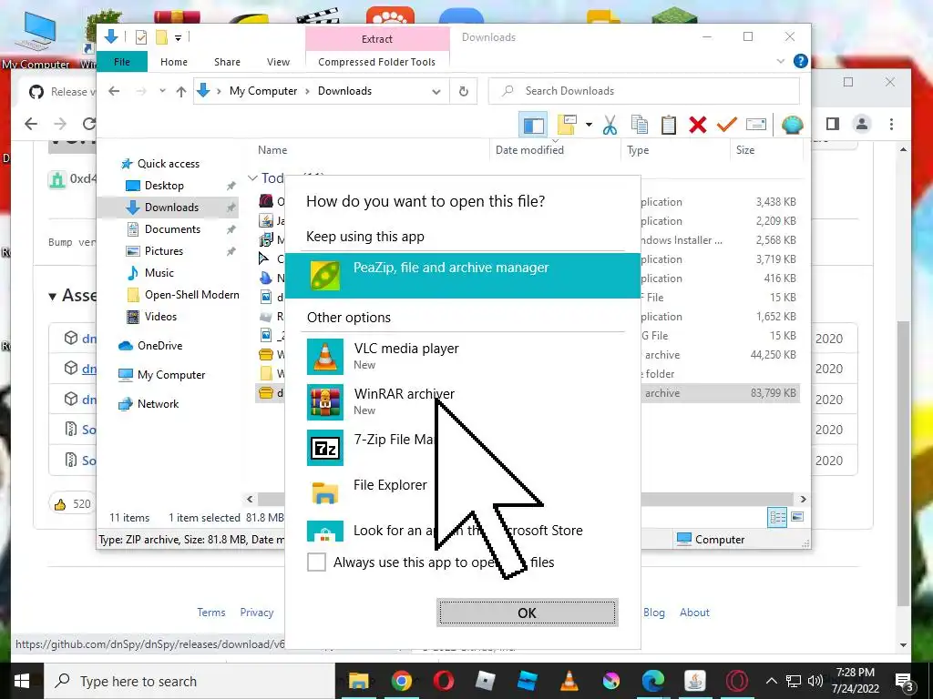This screenshot has width=933, height=699.
Task: Open Compressed Folder Tools tab
Action: (376, 62)
